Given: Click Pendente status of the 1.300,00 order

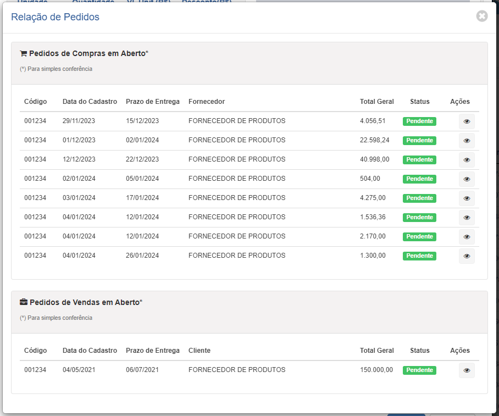Looking at the screenshot, I should [419, 256].
